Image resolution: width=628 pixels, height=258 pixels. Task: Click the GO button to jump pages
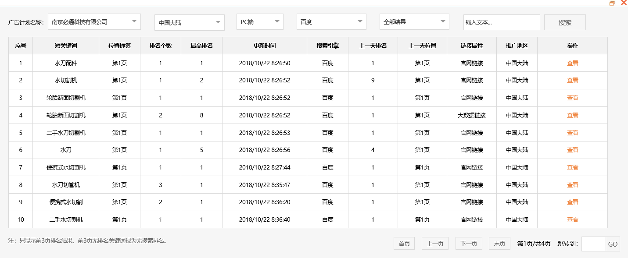coord(614,244)
